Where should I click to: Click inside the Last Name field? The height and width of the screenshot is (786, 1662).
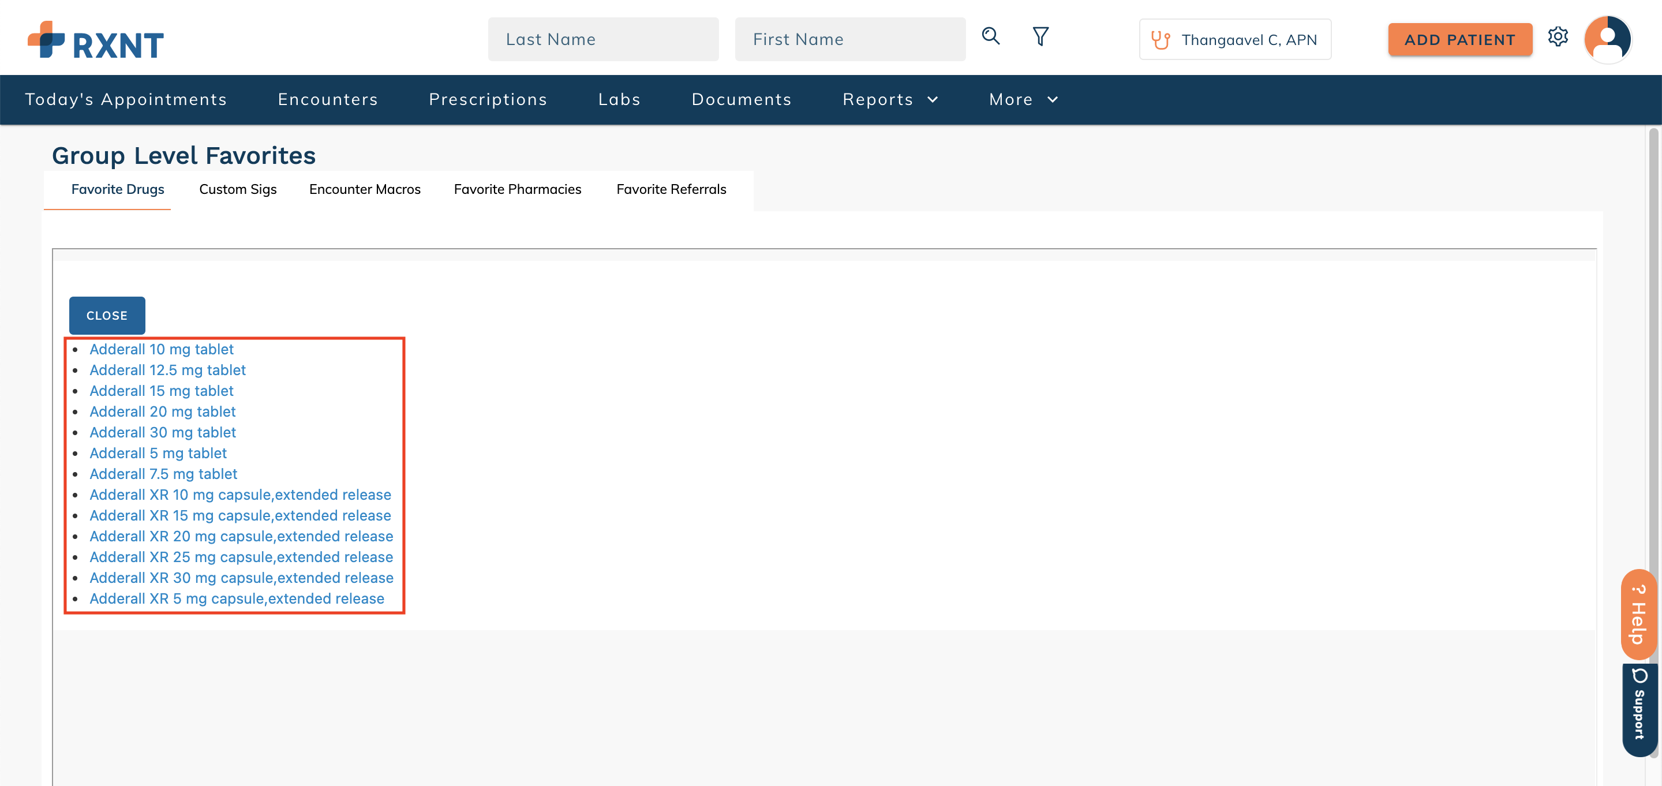click(603, 39)
